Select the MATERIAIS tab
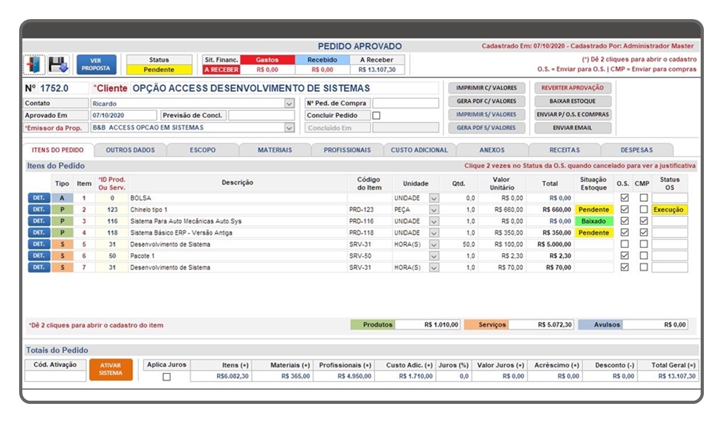 pyautogui.click(x=275, y=150)
